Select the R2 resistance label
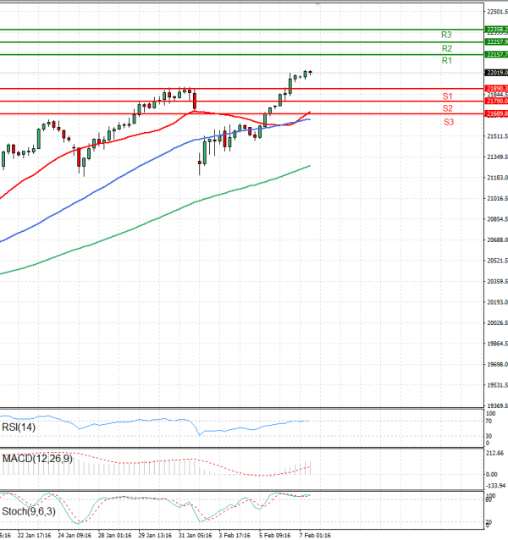Screen dimensions: 508x540 (x=446, y=49)
